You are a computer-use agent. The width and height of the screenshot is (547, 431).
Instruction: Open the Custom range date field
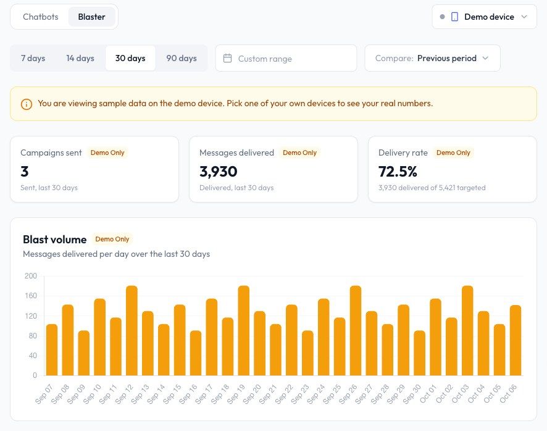(x=286, y=58)
